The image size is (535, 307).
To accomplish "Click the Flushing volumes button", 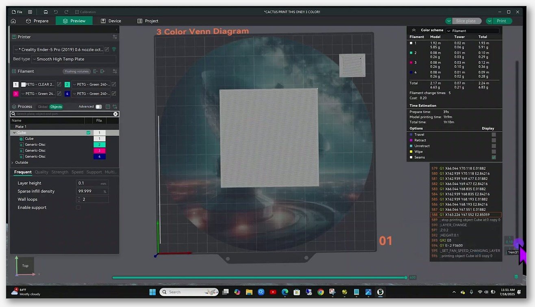I will click(76, 71).
